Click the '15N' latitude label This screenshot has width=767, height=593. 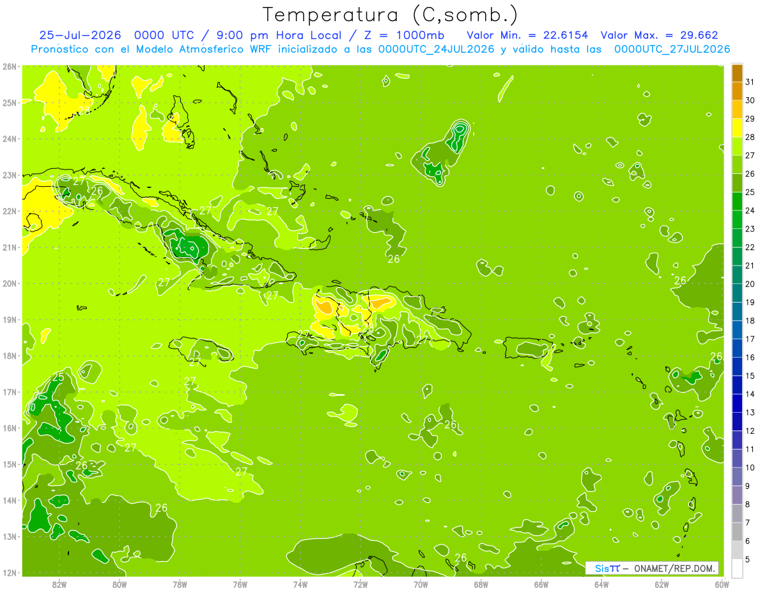click(9, 464)
